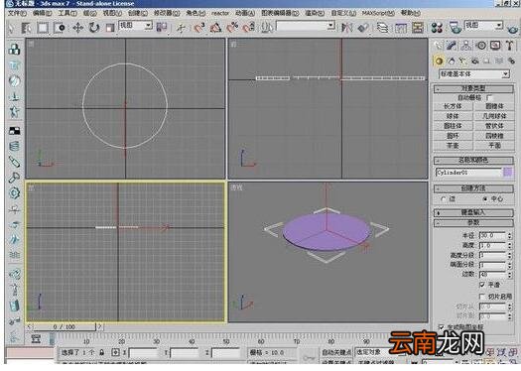Click the 球体 Sphere primitive button

(x=453, y=116)
